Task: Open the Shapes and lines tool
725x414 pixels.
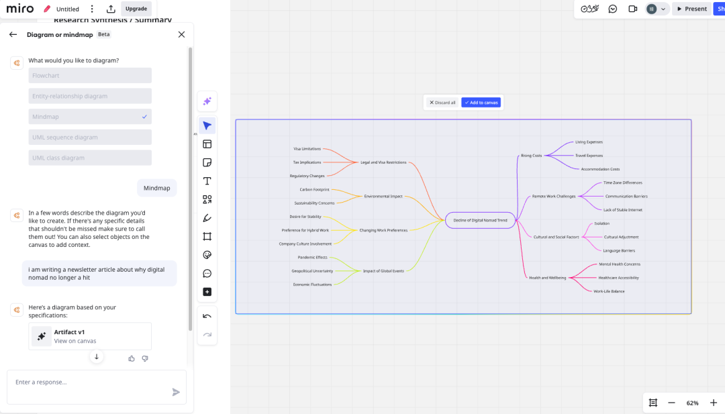Action: click(207, 199)
